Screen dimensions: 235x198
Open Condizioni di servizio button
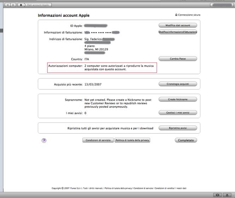[x=98, y=140]
